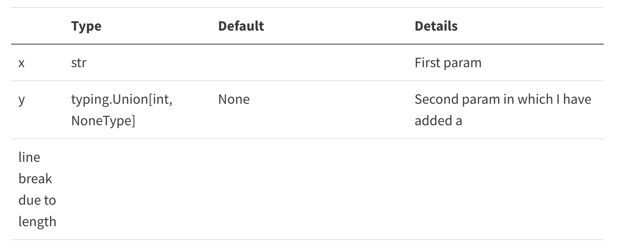622x252 pixels.
Task: Click the Details column header
Action: click(436, 26)
